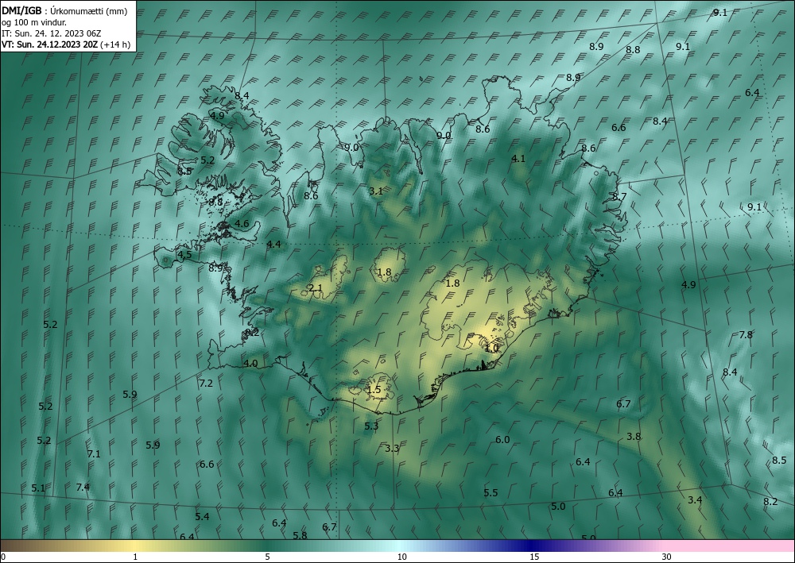Click the '6.6' value northeast of Iceland
This screenshot has height=563, width=795.
pyautogui.click(x=619, y=128)
